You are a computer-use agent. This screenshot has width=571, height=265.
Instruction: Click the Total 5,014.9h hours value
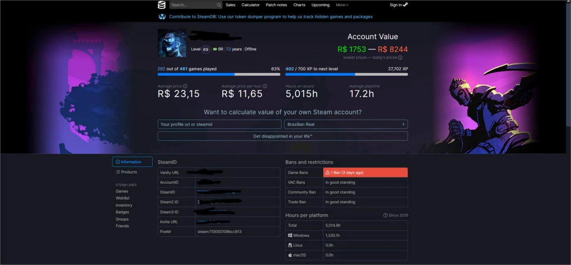[333, 225]
